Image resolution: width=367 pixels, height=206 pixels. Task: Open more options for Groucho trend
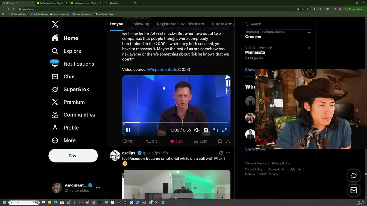(x=309, y=32)
